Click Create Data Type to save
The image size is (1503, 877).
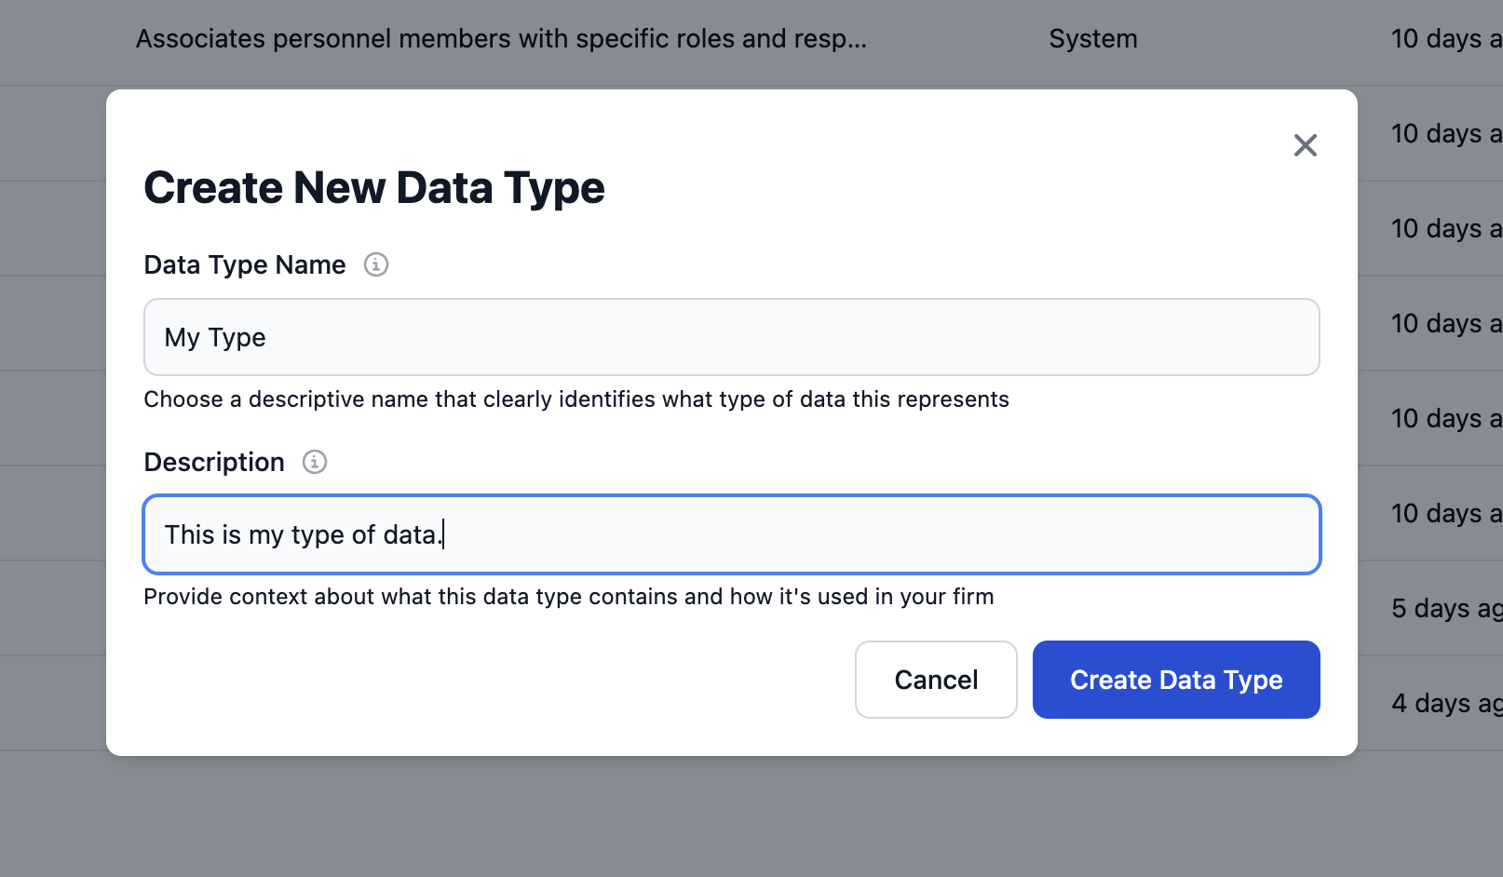click(1175, 680)
